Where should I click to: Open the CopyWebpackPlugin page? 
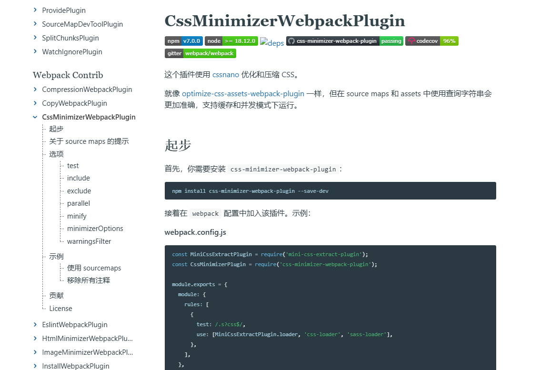pos(74,103)
